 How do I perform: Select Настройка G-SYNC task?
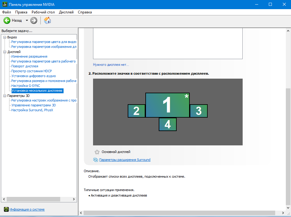click(x=26, y=86)
